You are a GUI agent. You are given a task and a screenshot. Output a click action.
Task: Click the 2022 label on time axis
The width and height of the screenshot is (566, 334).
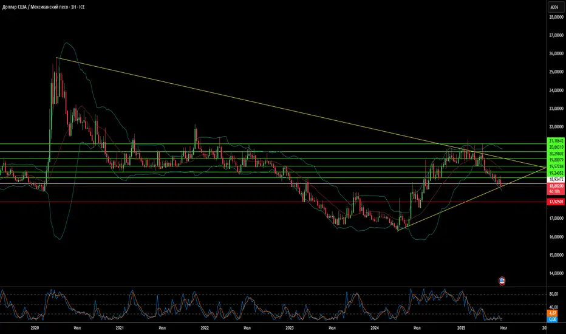click(x=205, y=328)
